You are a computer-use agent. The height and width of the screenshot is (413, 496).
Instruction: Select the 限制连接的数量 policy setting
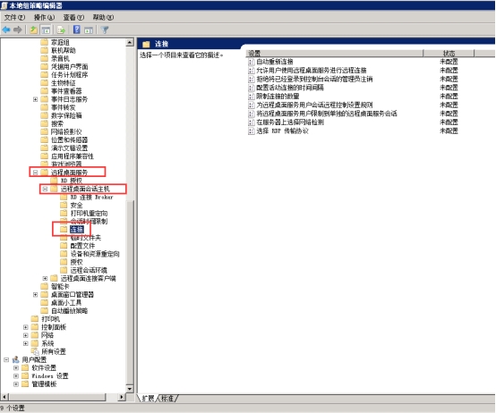tap(278, 97)
